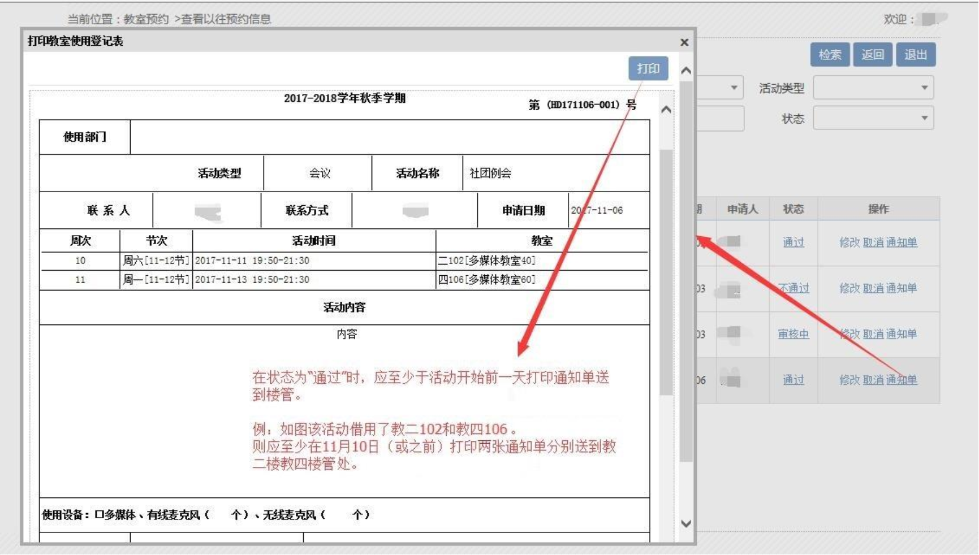Viewport: 979px width, 555px height.
Task: Click the 操作 column header
Action: point(878,209)
